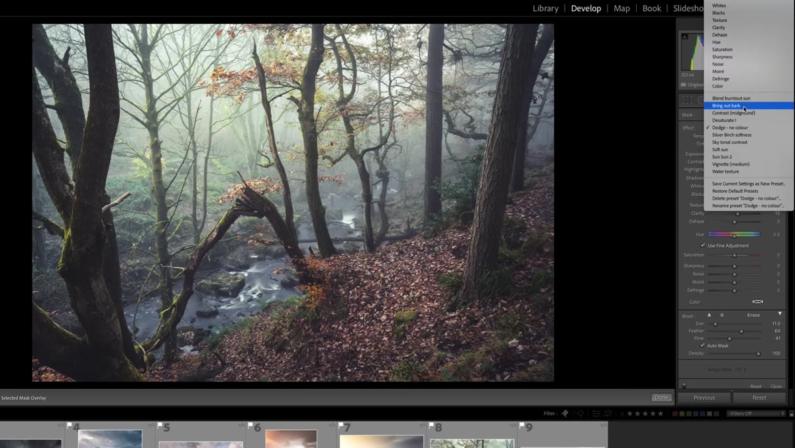The height and width of the screenshot is (448, 795).
Task: Select brush B
Action: tap(721, 315)
